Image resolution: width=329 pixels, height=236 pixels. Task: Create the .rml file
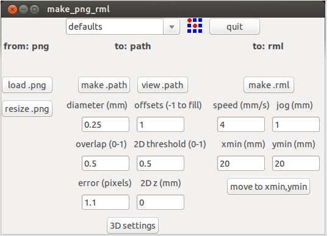point(269,85)
